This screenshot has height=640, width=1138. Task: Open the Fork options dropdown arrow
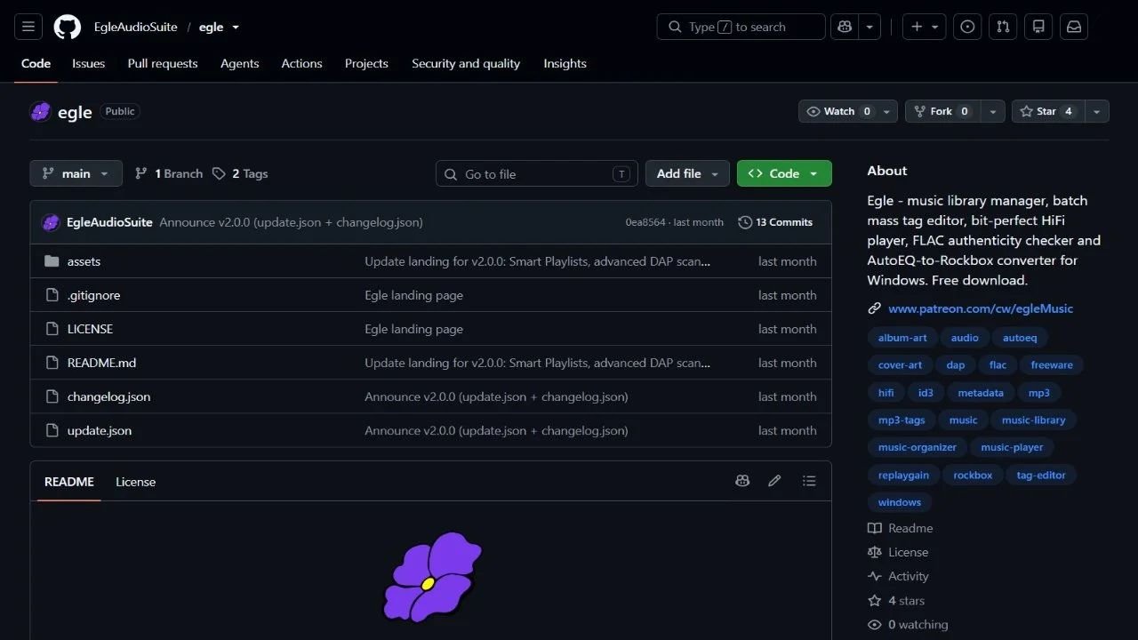coord(994,111)
